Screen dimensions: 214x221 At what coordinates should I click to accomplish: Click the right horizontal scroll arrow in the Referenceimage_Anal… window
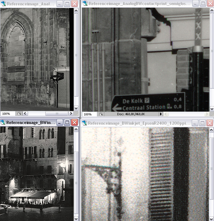71,114
